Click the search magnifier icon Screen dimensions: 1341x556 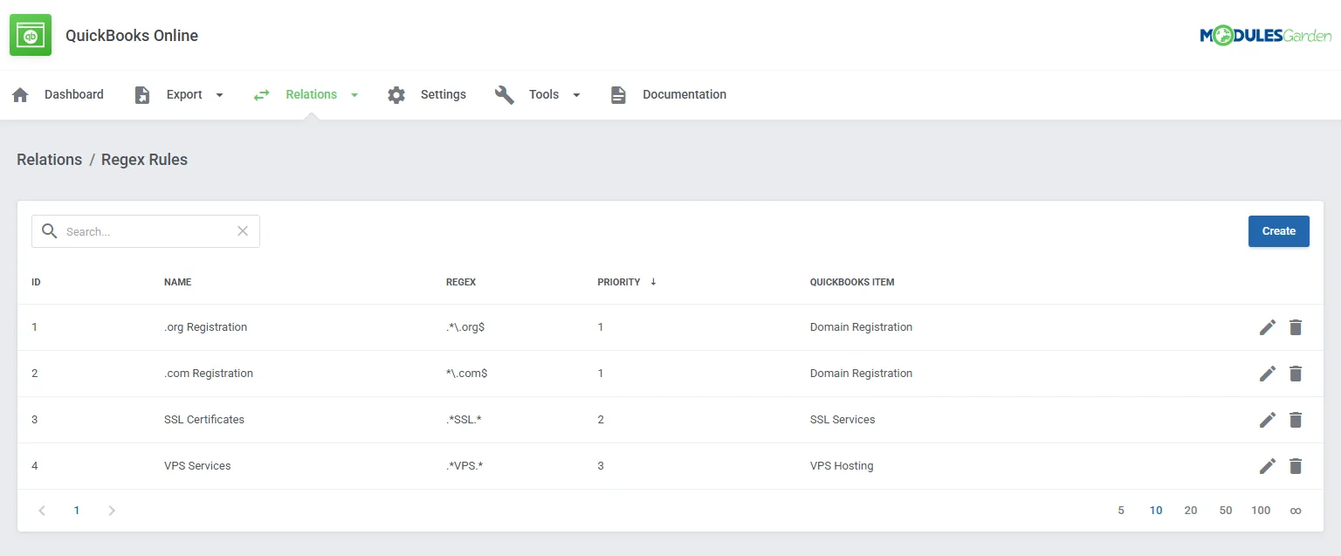click(x=50, y=231)
